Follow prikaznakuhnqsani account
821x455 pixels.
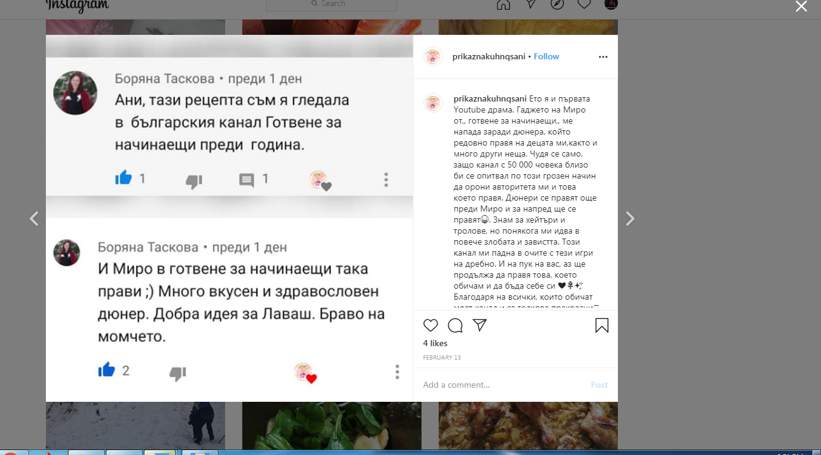click(546, 56)
